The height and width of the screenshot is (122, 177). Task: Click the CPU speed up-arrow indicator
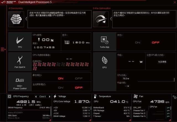point(39,40)
